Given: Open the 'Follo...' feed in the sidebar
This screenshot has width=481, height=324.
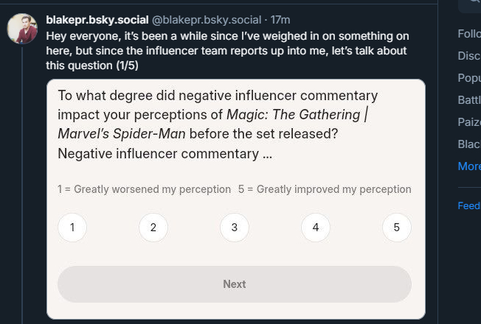Looking at the screenshot, I should tap(469, 34).
